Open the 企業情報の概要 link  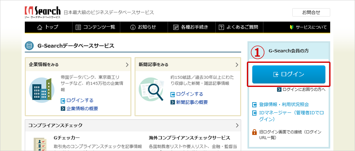point(82,108)
